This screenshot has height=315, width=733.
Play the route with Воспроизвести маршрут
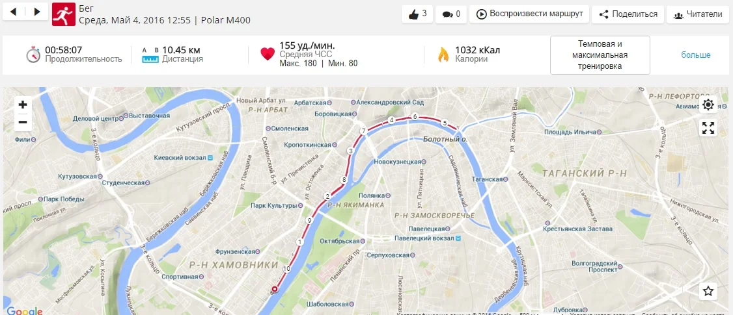pyautogui.click(x=529, y=14)
